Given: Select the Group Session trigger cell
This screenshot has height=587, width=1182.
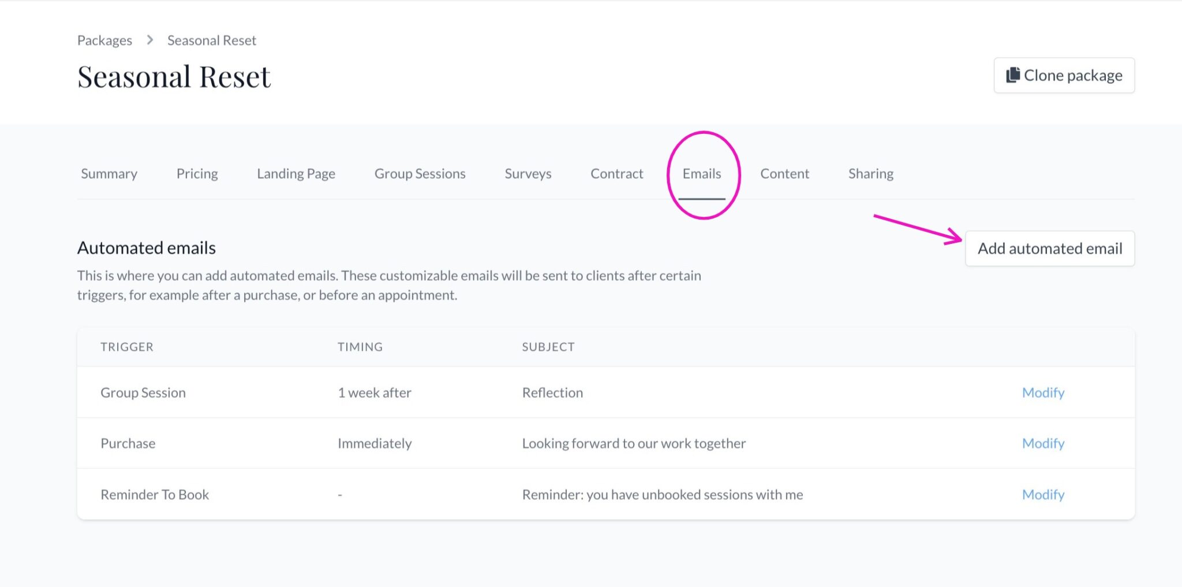Looking at the screenshot, I should (x=143, y=393).
